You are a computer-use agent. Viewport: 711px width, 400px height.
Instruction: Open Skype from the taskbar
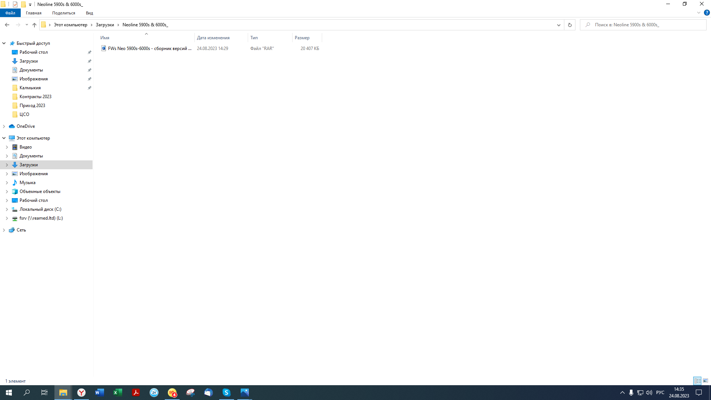point(226,393)
